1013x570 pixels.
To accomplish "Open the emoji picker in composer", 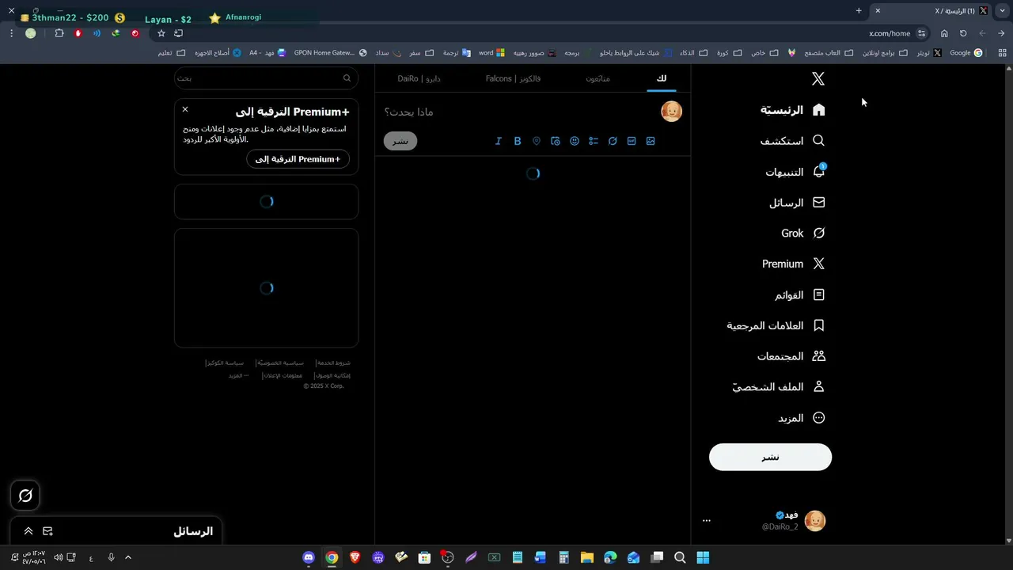I will 575,141.
